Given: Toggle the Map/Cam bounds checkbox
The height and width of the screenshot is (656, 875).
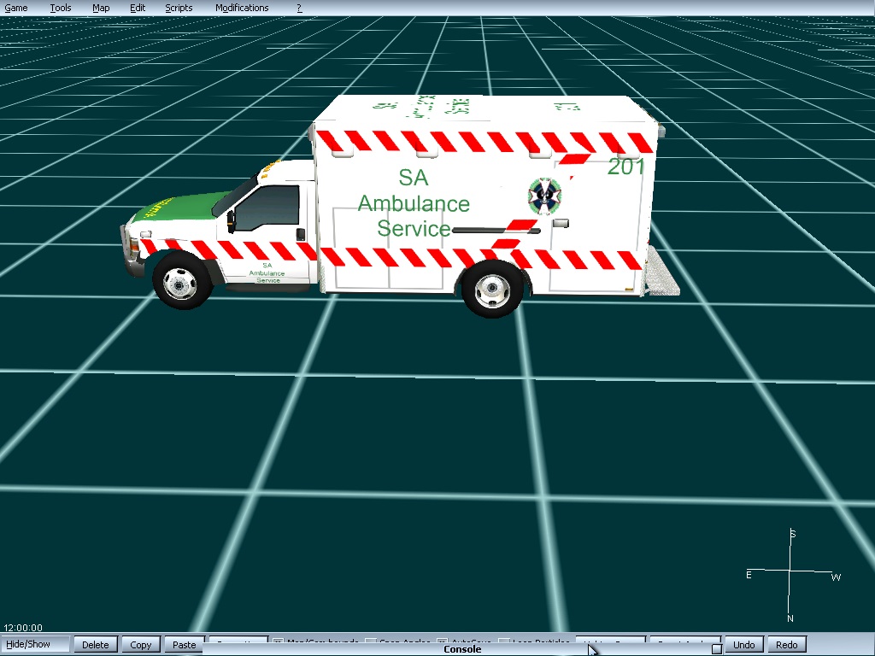Looking at the screenshot, I should pos(278,641).
